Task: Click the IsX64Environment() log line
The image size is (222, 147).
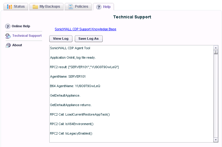Action: point(72,124)
